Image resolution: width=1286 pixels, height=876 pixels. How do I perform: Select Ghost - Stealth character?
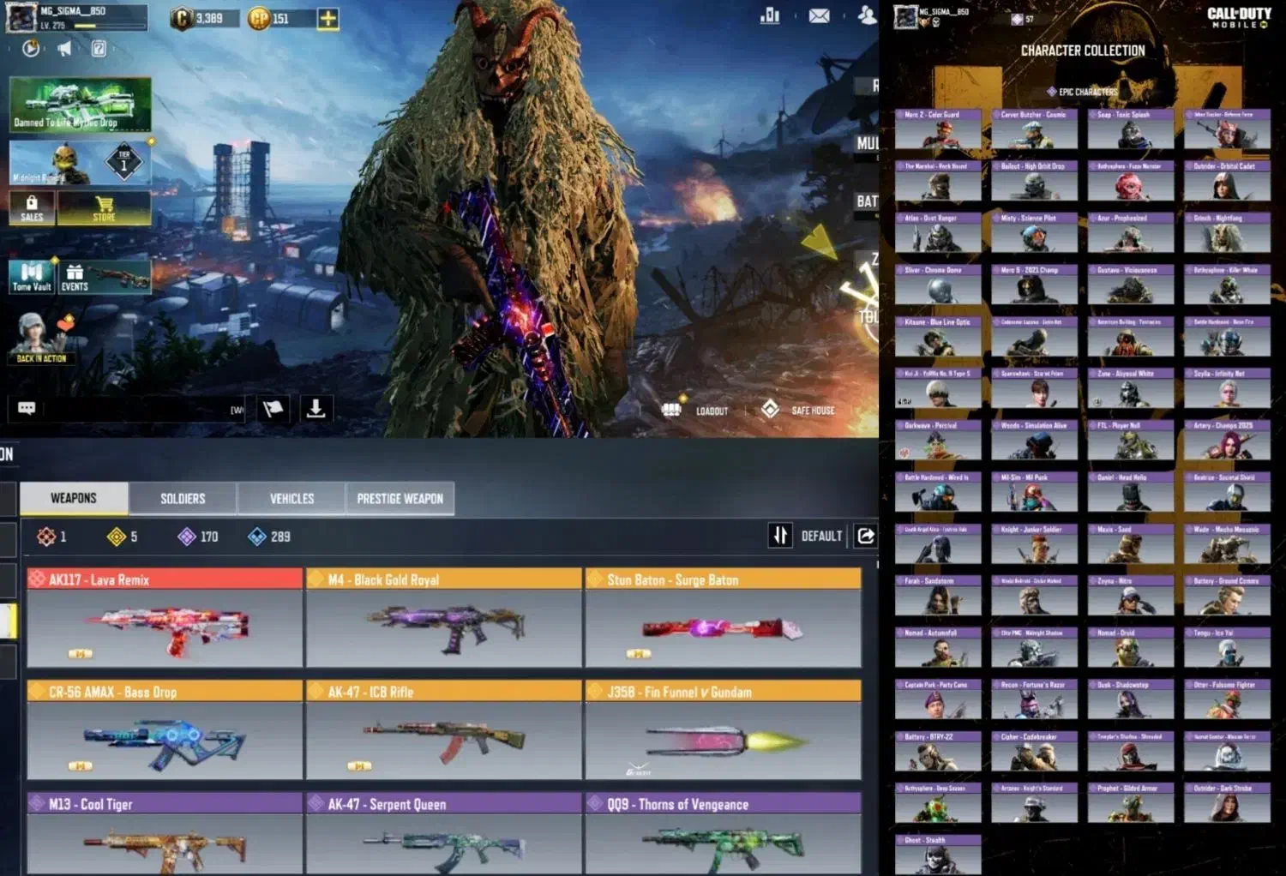(x=938, y=855)
